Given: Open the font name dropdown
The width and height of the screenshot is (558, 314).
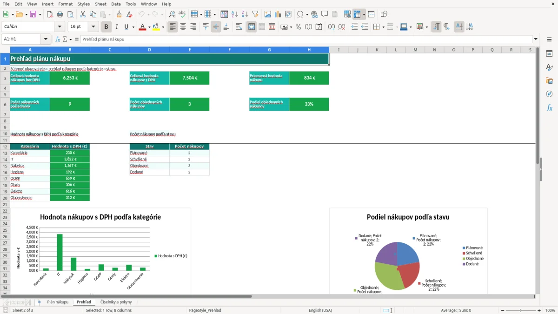Looking at the screenshot, I should (59, 27).
